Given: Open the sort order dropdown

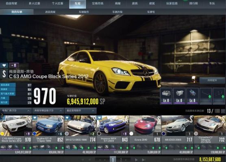Looking at the screenshot, I should pyautogui.click(x=80, y=111).
